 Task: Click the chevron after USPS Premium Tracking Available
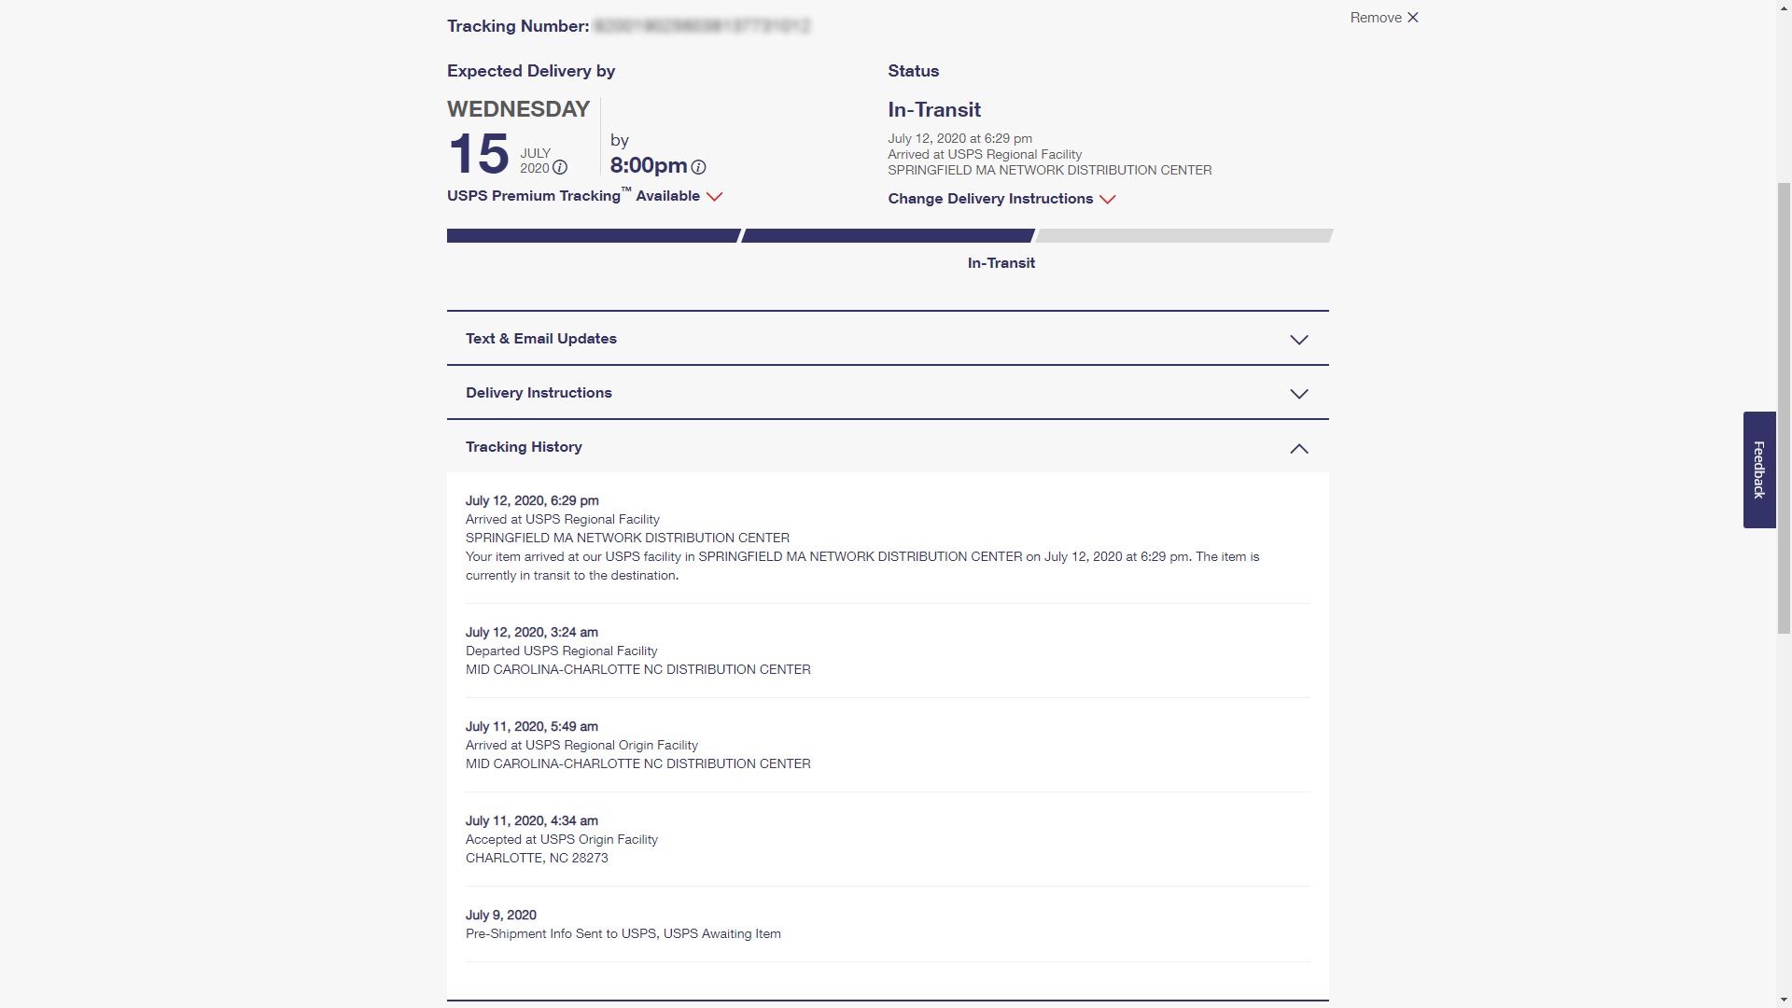[715, 197]
